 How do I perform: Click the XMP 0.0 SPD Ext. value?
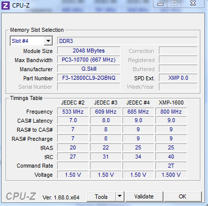[x=178, y=78]
